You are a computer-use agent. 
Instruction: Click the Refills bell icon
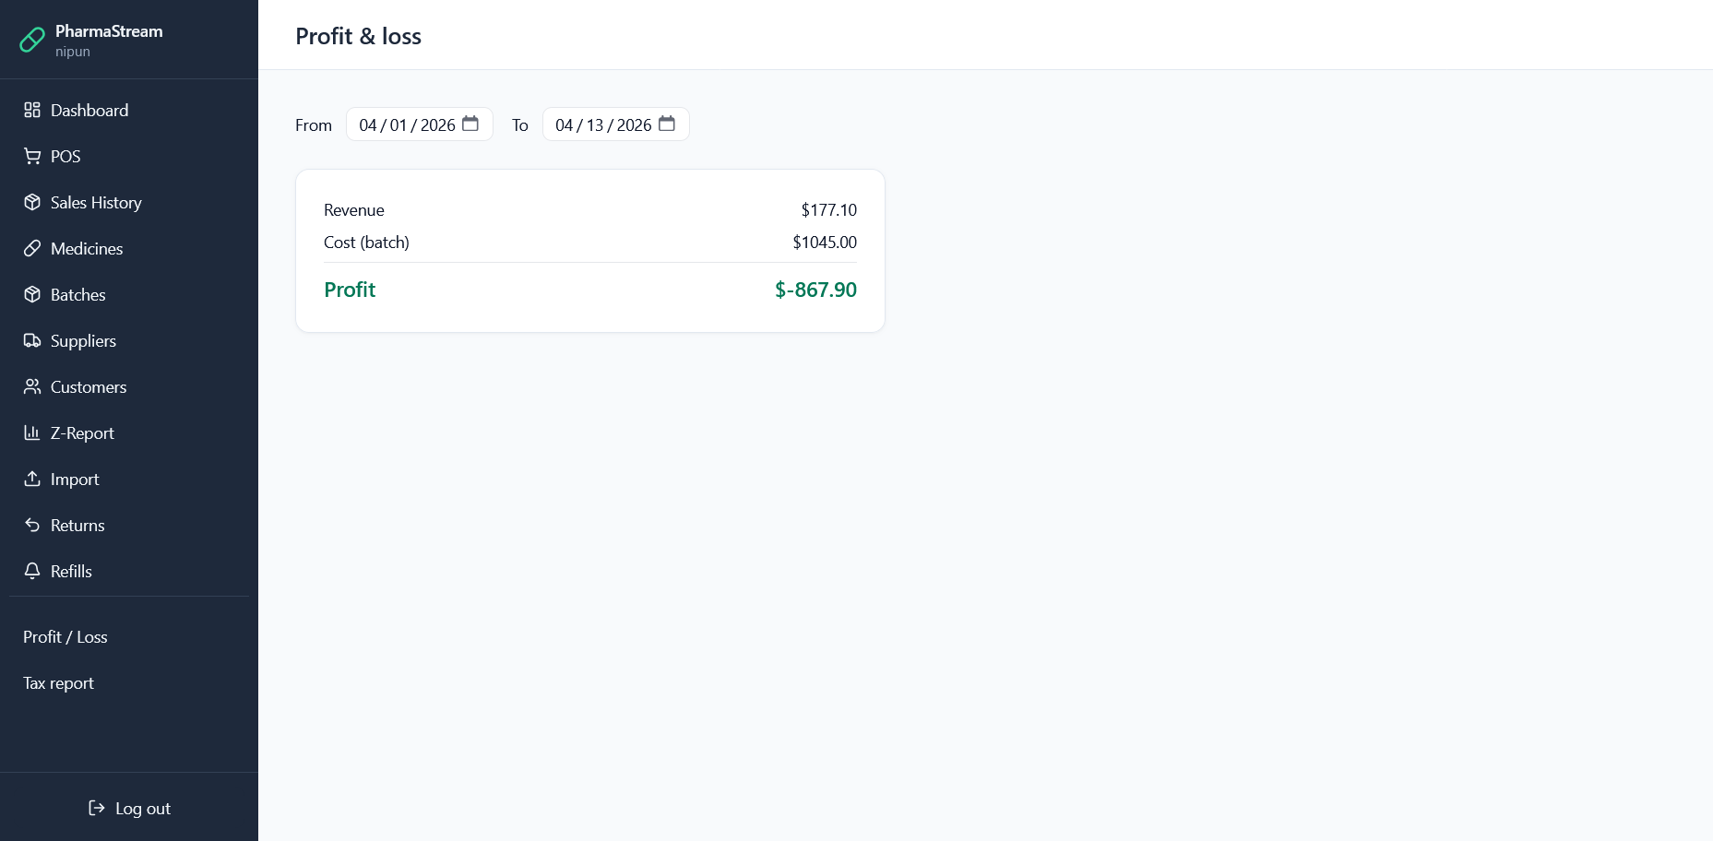tap(32, 572)
